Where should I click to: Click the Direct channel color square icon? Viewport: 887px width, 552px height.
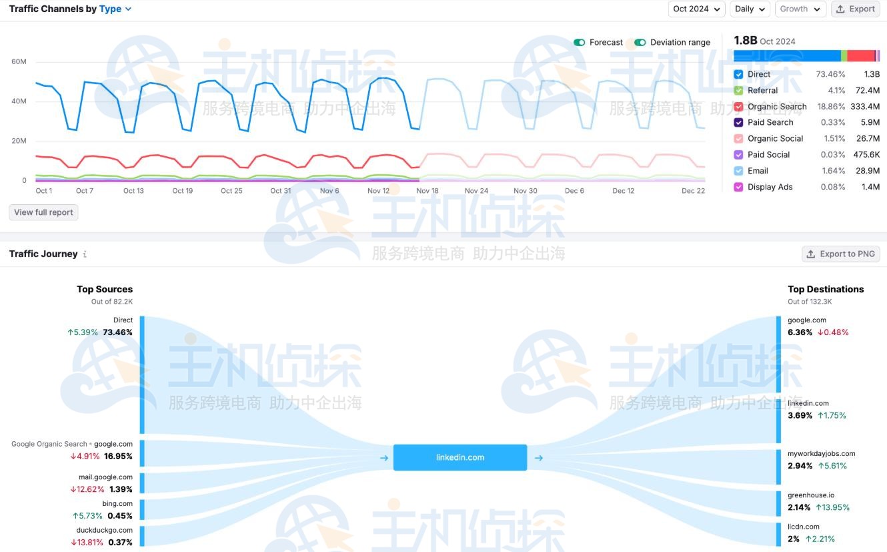tap(738, 74)
